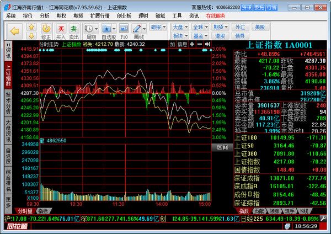Click the sidebar collapse icon above 资讯
The width and height of the screenshot is (331, 234).
8,45
